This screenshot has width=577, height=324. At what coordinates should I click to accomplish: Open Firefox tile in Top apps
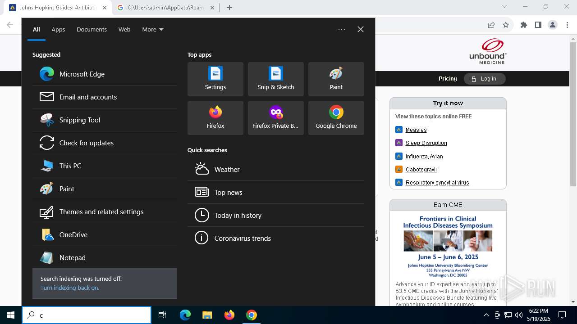(x=215, y=117)
